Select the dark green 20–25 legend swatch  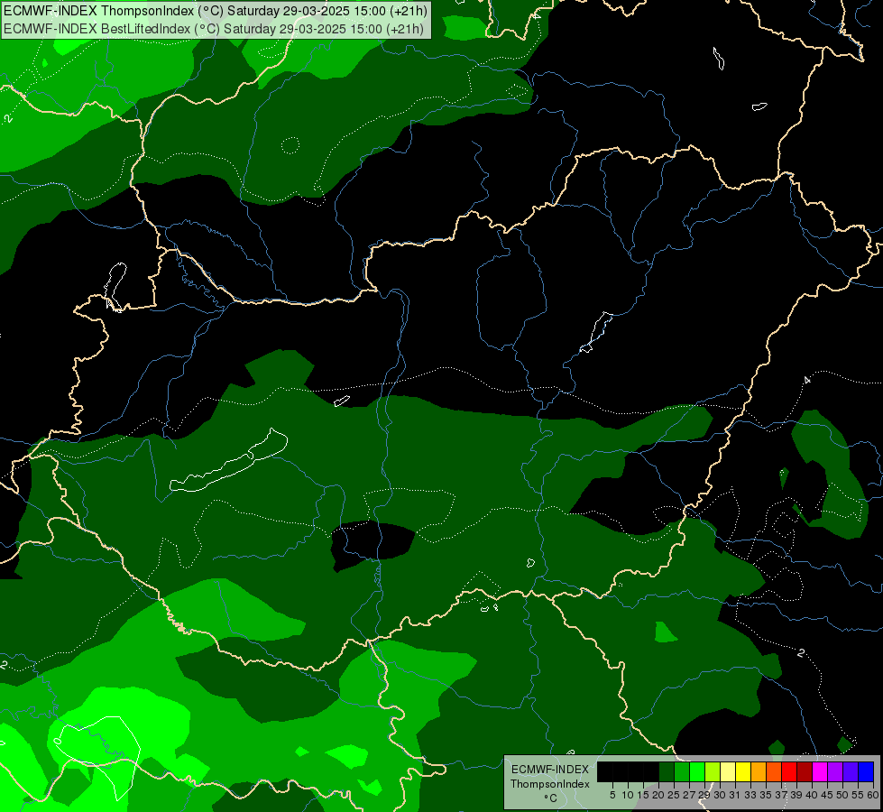point(667,771)
